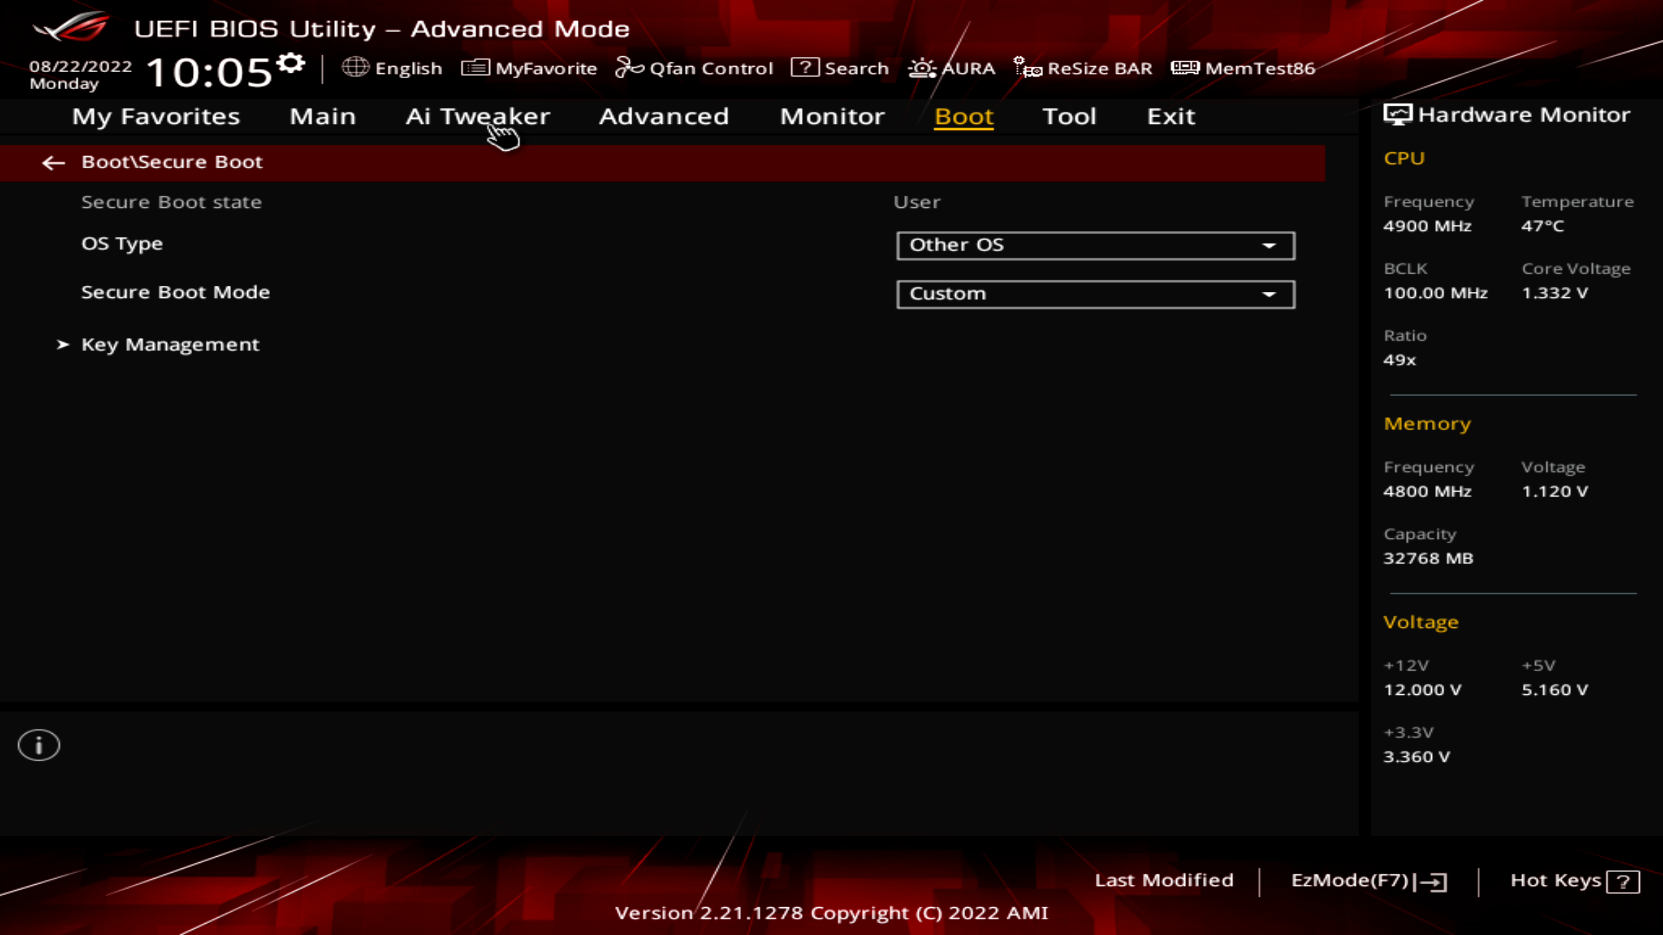
Task: Open the Exit tab
Action: [1171, 116]
